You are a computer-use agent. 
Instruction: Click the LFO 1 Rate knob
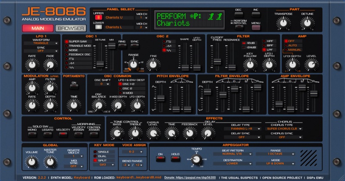[32, 65]
